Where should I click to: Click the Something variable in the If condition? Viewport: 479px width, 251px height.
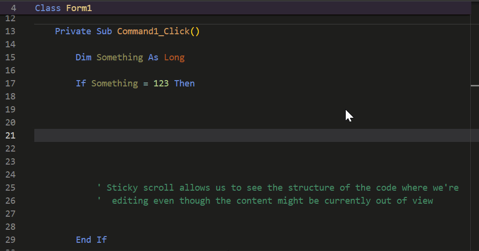tap(114, 84)
